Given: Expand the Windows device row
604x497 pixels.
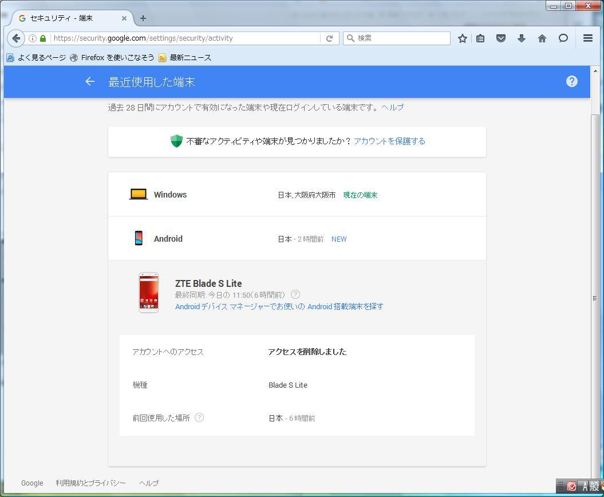Looking at the screenshot, I should click(x=297, y=195).
